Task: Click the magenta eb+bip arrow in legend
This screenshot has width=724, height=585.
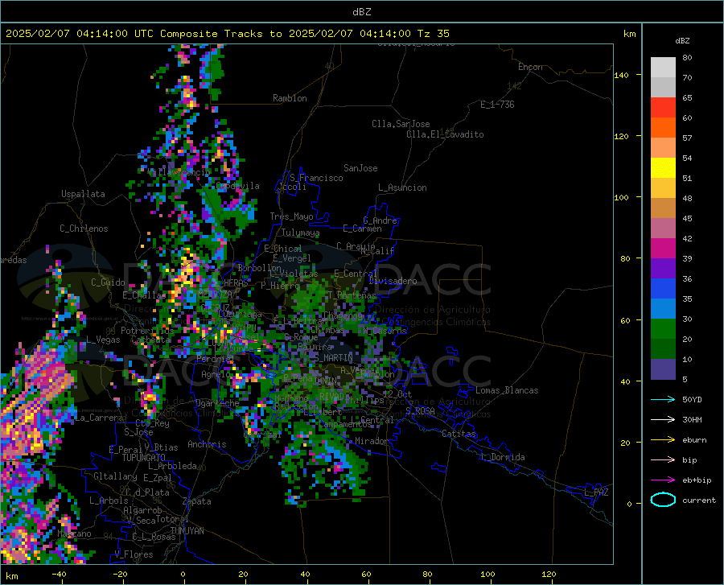Action: tap(663, 480)
